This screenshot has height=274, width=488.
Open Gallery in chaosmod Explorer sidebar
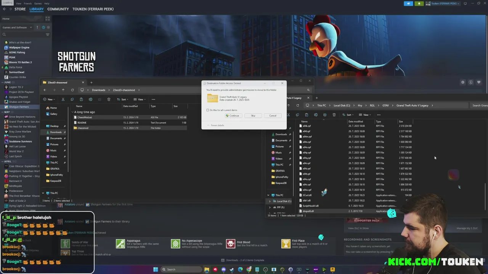(x=54, y=114)
